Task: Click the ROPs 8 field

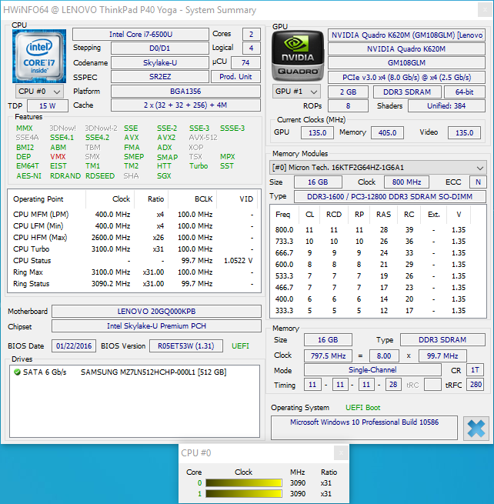Action: coord(348,105)
